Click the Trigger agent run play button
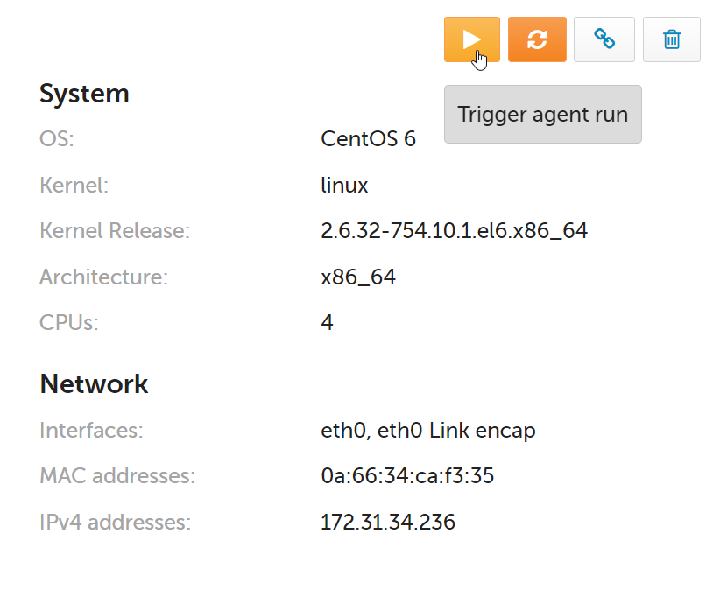This screenshot has width=713, height=590. [x=472, y=39]
